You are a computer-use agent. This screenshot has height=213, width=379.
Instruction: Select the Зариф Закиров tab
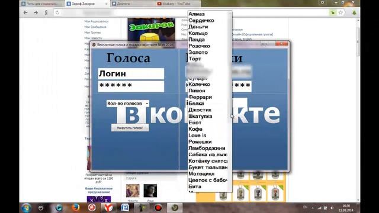coord(86,4)
